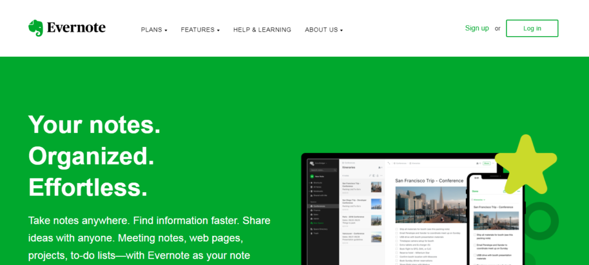Select Sales space in preview sidebar
Image resolution: width=589 pixels, height=265 pixels.
316,215
